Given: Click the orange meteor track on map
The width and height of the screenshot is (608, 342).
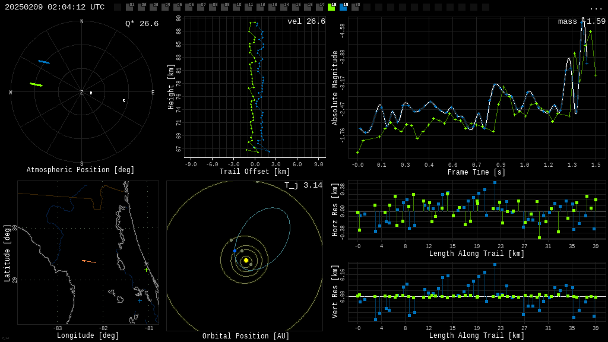Looking at the screenshot, I should (88, 261).
